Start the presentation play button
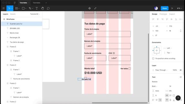Image resolution: width=185 pixels, height=104 pixels. (x=172, y=8)
